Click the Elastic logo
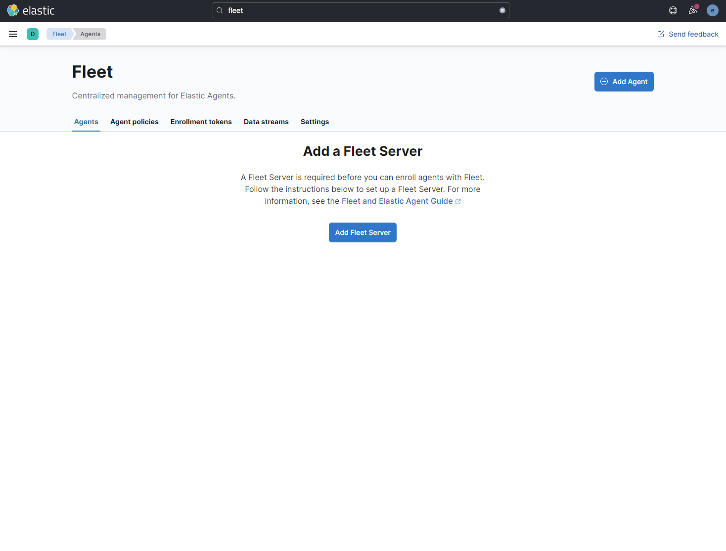 [31, 10]
